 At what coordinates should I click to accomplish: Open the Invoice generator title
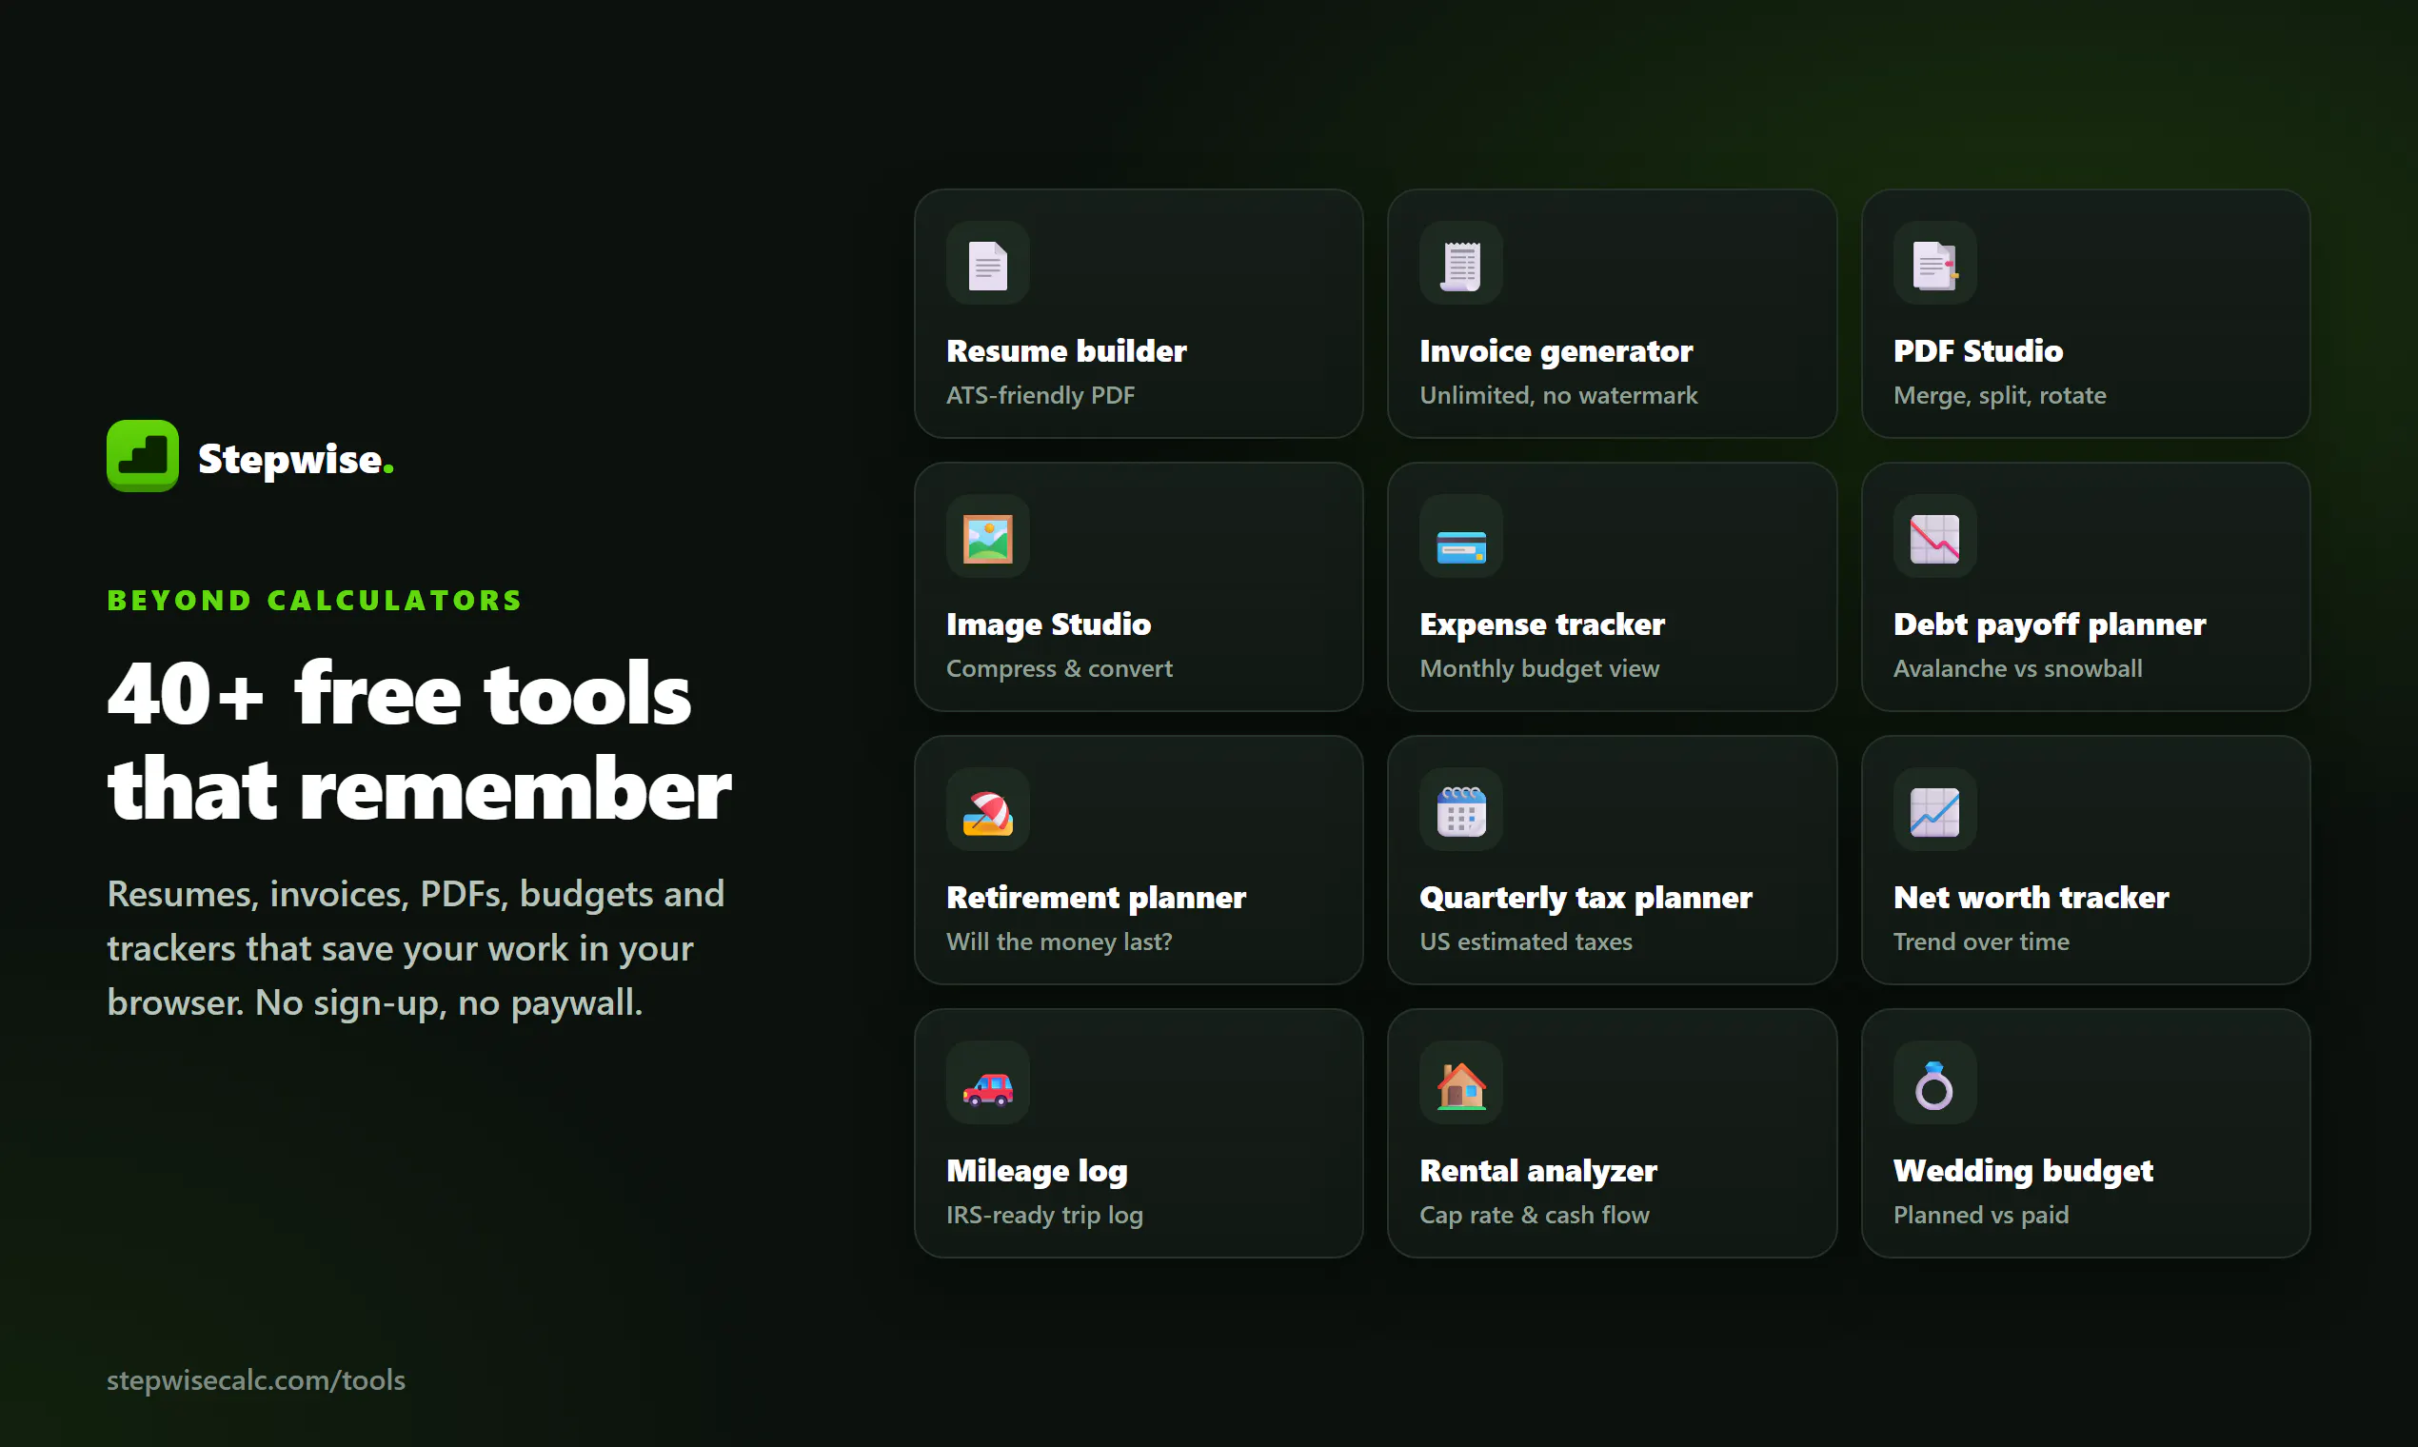point(1556,352)
